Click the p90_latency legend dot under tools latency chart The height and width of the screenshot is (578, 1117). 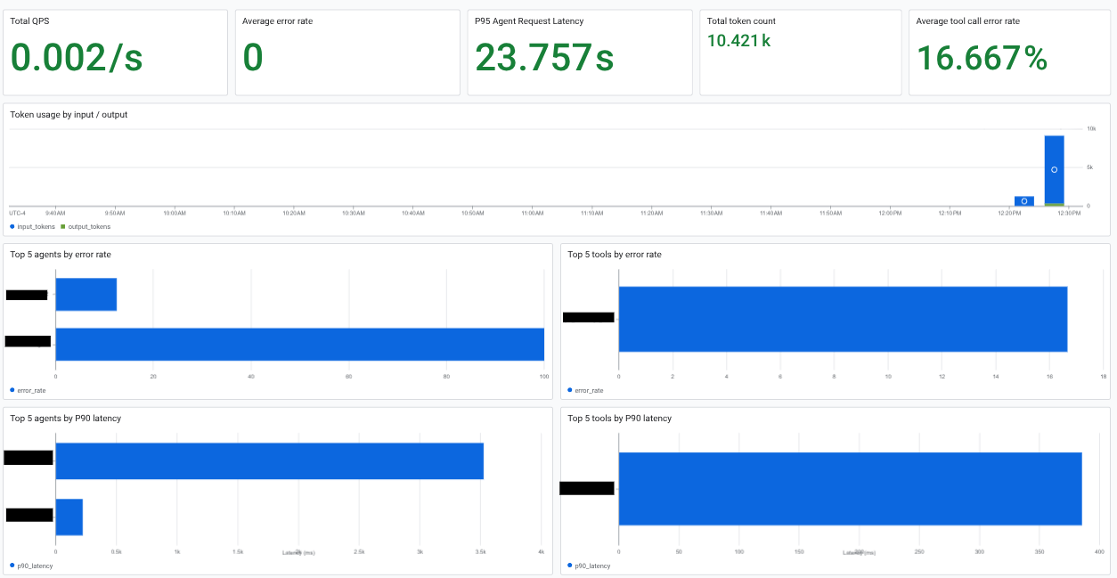tap(570, 566)
